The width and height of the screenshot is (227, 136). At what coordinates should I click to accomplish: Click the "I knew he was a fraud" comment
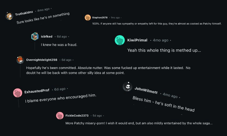coord(59,45)
